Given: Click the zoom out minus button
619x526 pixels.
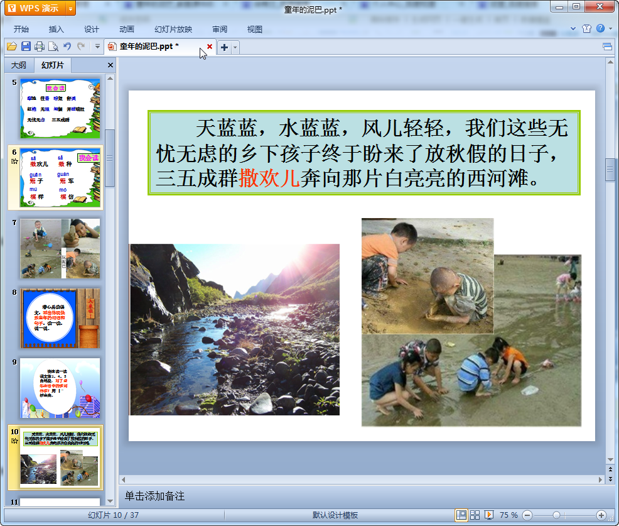Looking at the screenshot, I should pos(527,515).
